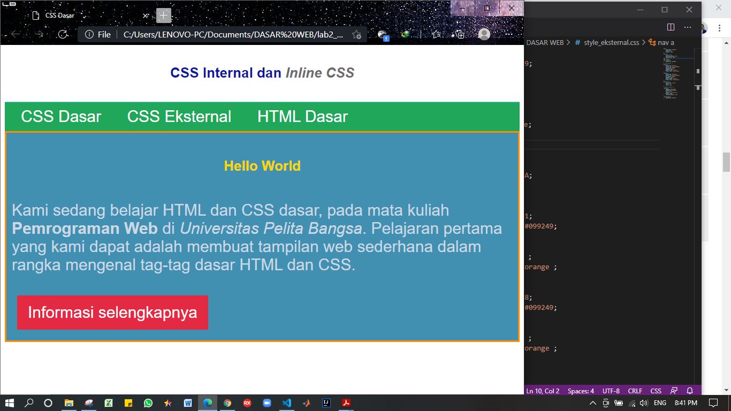
Task: Open the nav a symbol breadcrumb item
Action: [x=665, y=42]
